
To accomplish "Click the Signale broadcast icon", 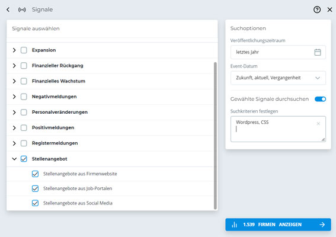I will pos(22,9).
